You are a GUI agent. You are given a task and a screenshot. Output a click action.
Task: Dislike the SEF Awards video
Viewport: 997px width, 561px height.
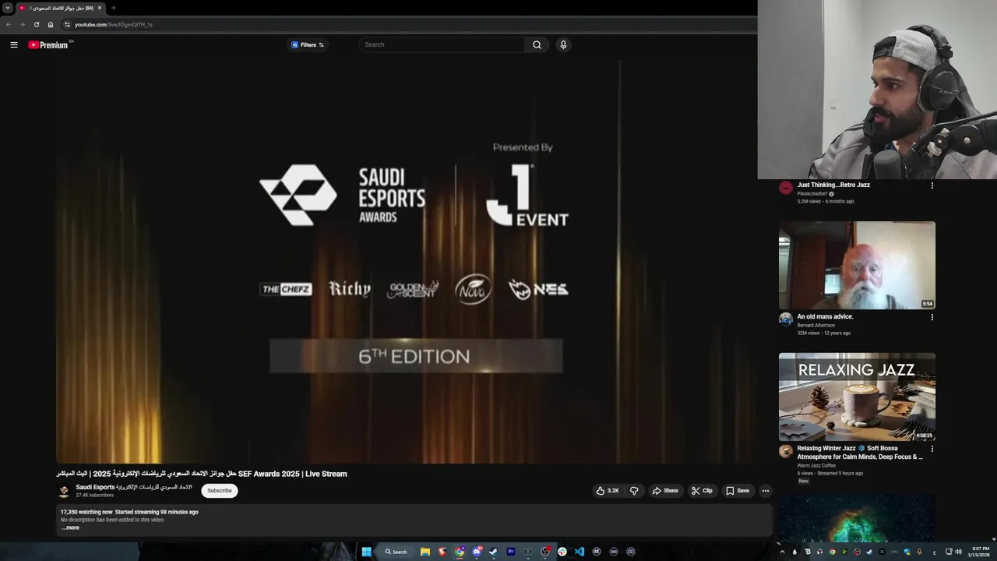(634, 491)
